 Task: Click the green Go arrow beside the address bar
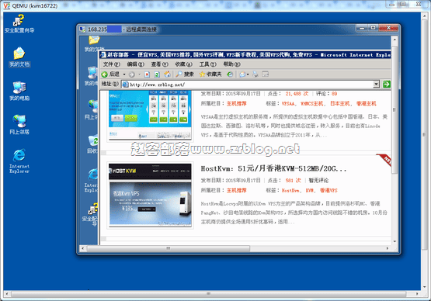point(387,84)
